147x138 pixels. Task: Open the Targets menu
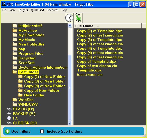click(23, 10)
